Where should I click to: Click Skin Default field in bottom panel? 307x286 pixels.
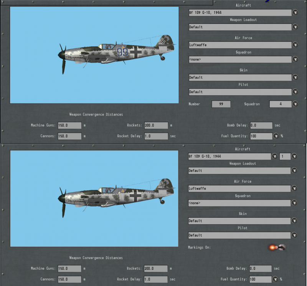coord(239,221)
